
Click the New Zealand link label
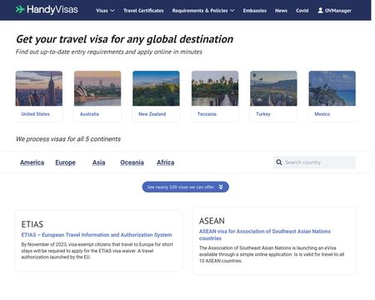point(152,114)
